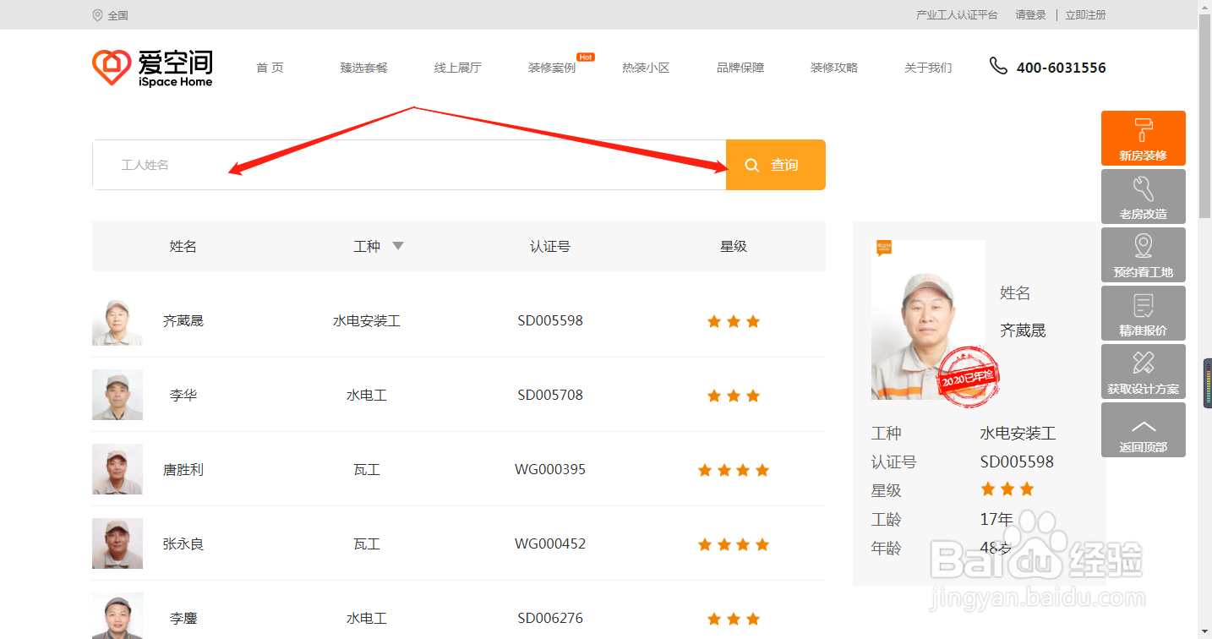Image resolution: width=1212 pixels, height=639 pixels.
Task: Expand the 工种 column filter dropdown
Action: pyautogui.click(x=397, y=246)
